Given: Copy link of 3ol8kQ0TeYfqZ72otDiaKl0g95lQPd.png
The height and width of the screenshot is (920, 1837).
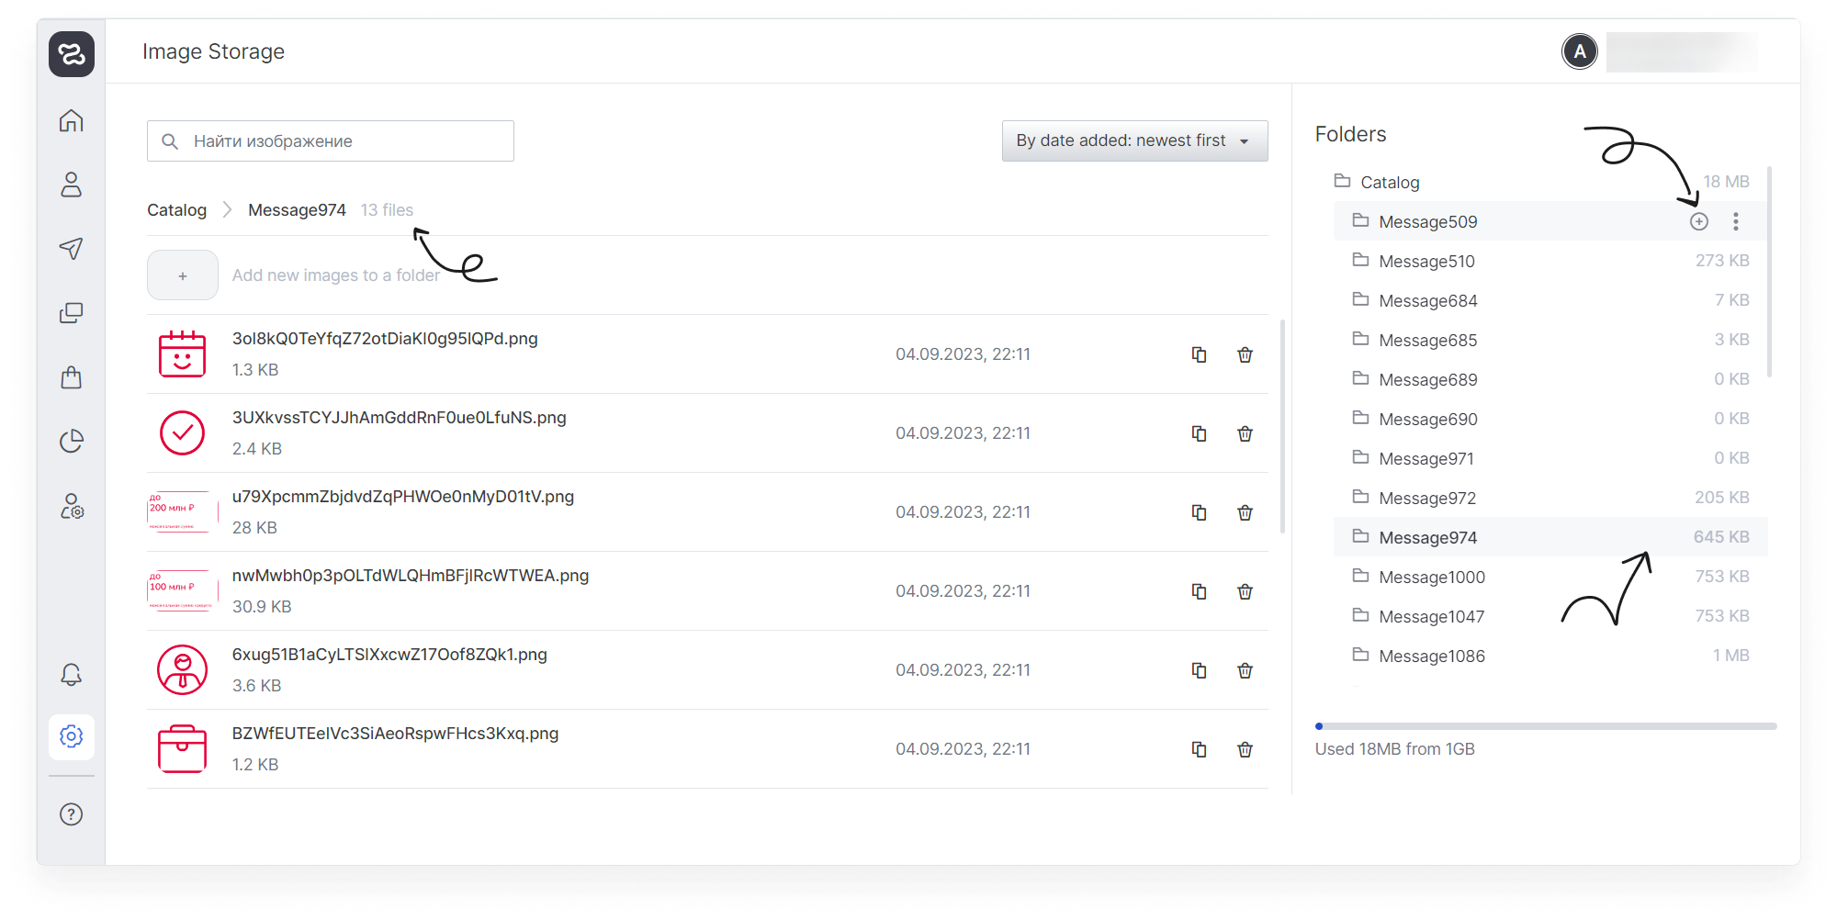Looking at the screenshot, I should click(x=1199, y=354).
